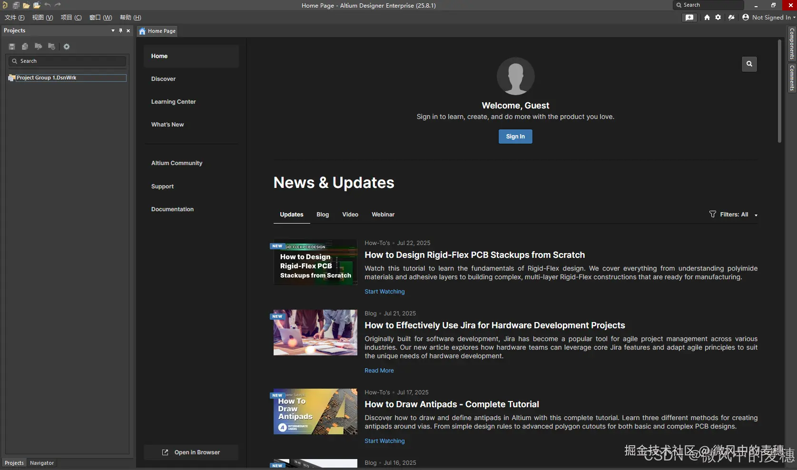Open the Components side panel tab
Viewport: 797px width, 470px height.
(792, 44)
